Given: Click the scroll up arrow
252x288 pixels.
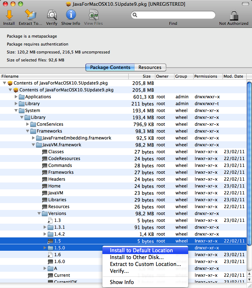Looking at the screenshot, I should point(249,274).
